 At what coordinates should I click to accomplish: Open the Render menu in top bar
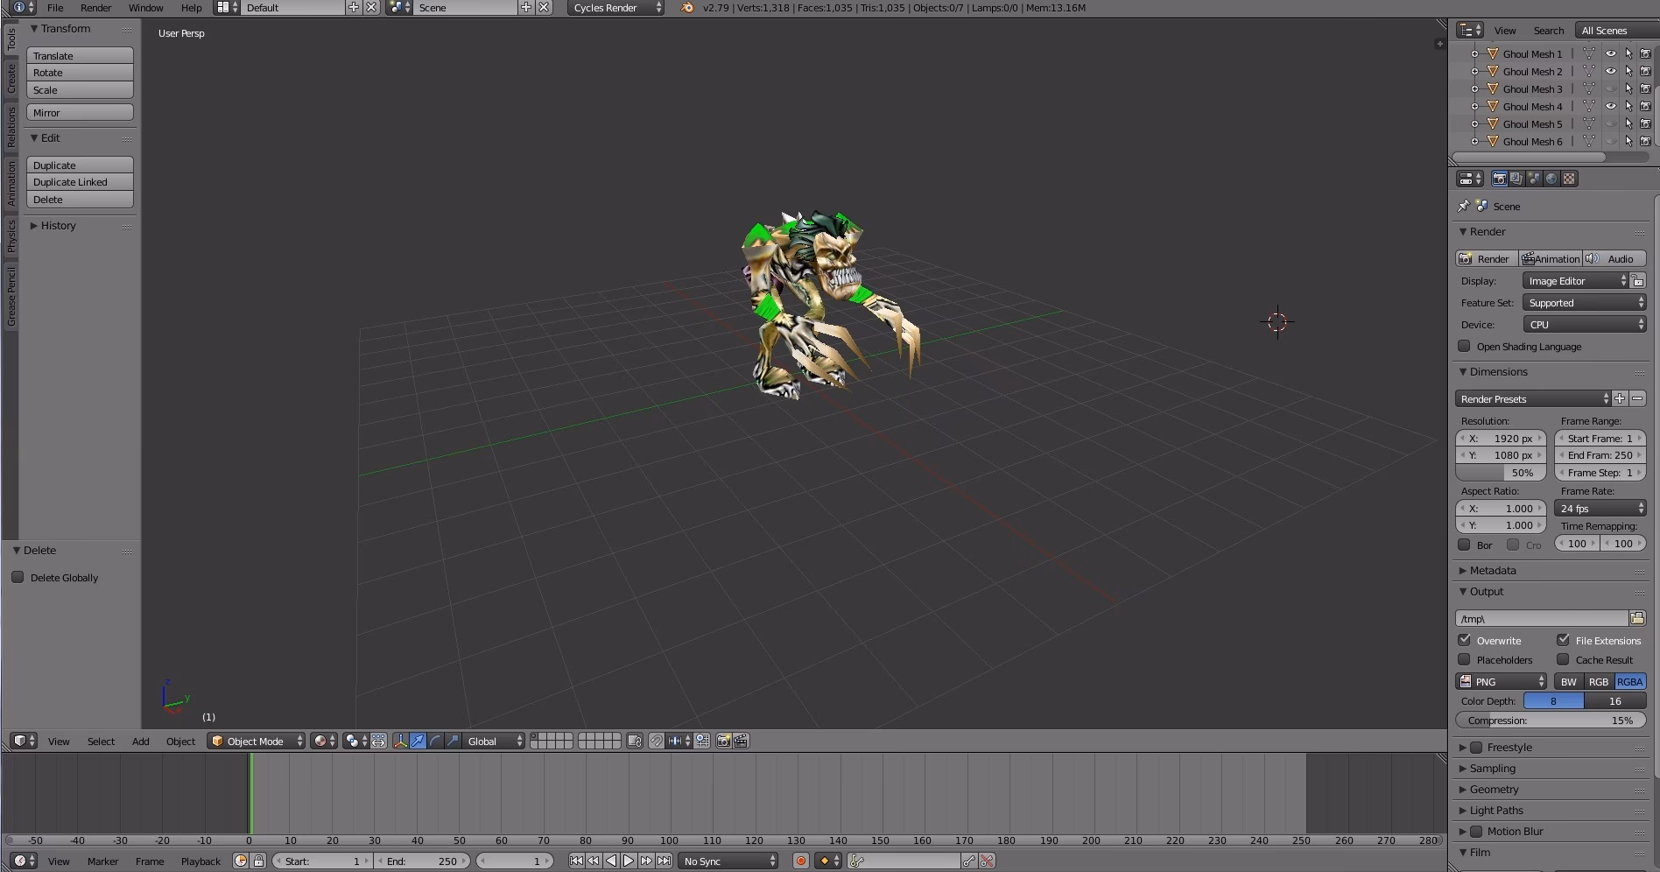[x=95, y=8]
